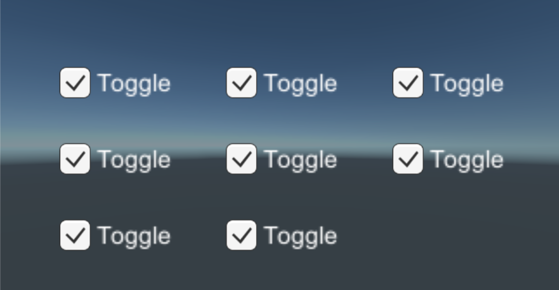559x290 pixels.
Task: Disable the middle-row left Toggle checkbox
Action: pyautogui.click(x=75, y=159)
